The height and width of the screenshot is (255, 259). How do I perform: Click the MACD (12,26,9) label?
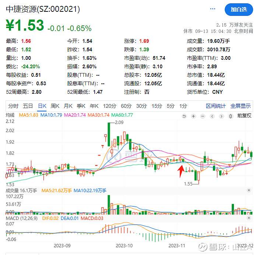click(22, 218)
